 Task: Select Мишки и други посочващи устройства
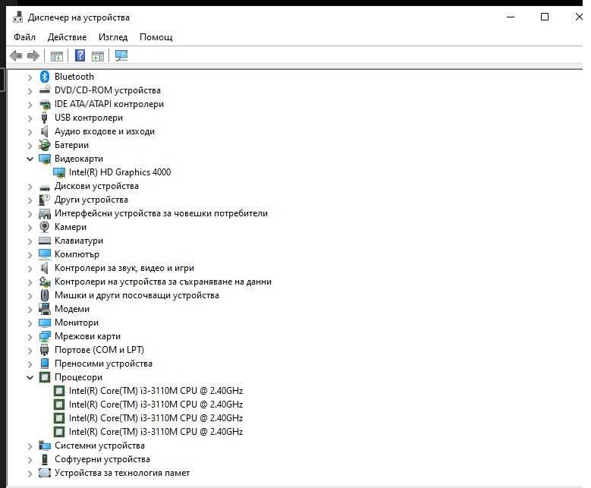[x=137, y=295]
